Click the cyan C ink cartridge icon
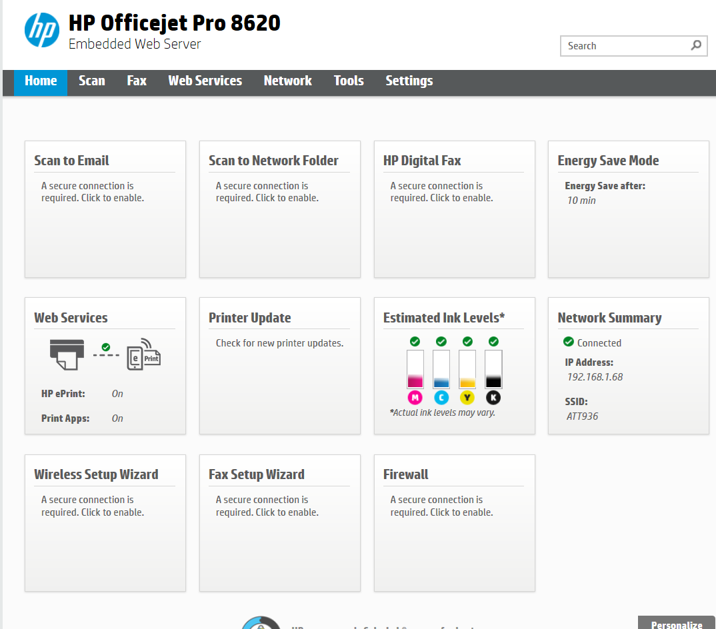 tap(441, 398)
